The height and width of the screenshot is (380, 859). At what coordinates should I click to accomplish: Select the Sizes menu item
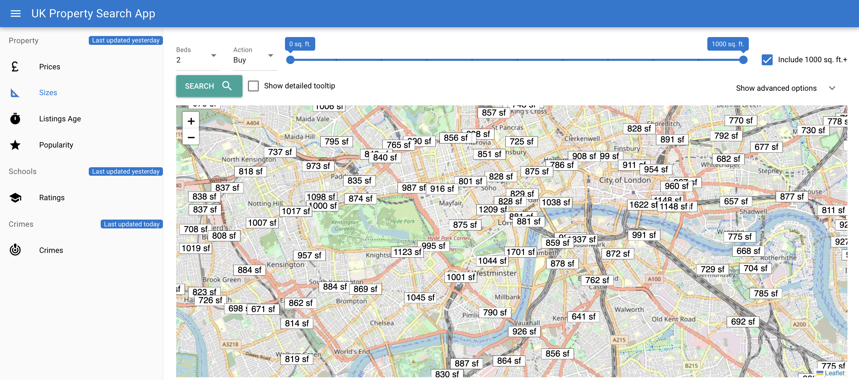coord(82,93)
